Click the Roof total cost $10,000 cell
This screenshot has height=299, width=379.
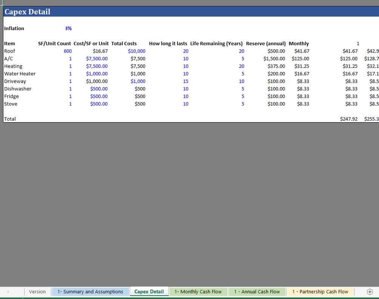click(x=136, y=51)
